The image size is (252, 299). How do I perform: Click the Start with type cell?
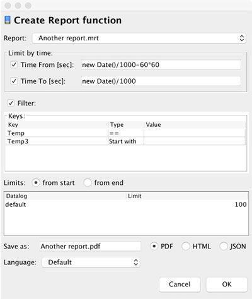point(126,141)
